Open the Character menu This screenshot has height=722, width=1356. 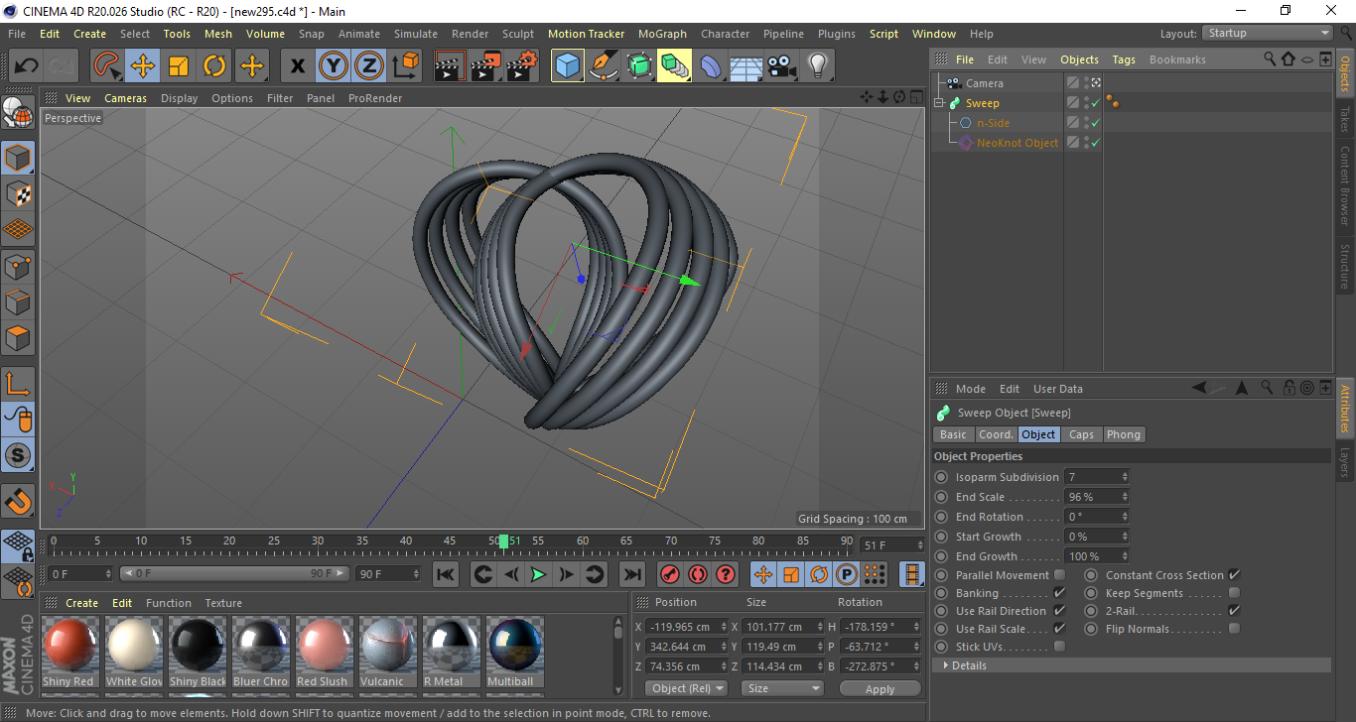point(726,34)
